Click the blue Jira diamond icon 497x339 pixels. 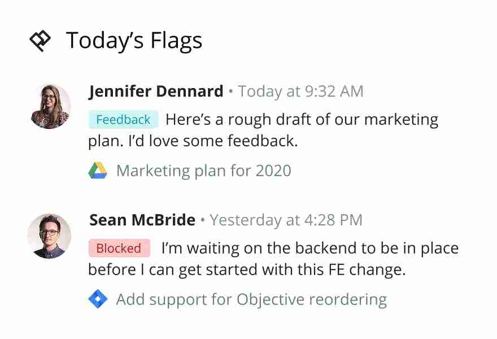[98, 299]
